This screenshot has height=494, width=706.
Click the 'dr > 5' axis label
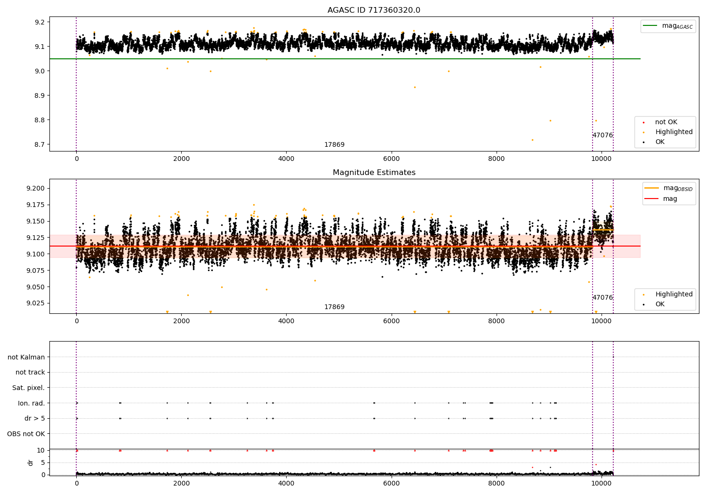pos(35,419)
